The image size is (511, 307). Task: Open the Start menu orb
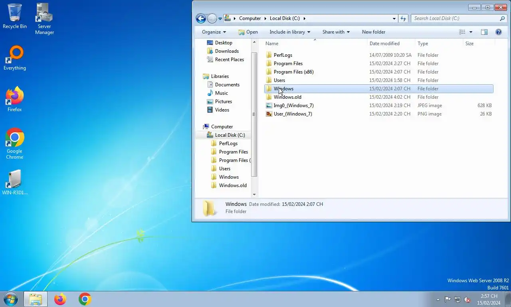point(10,299)
